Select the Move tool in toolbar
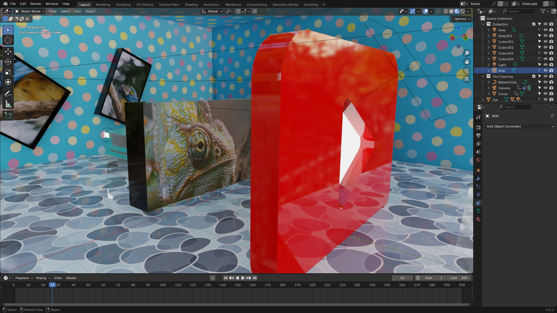Screen dimensions: 557x313 [8, 52]
